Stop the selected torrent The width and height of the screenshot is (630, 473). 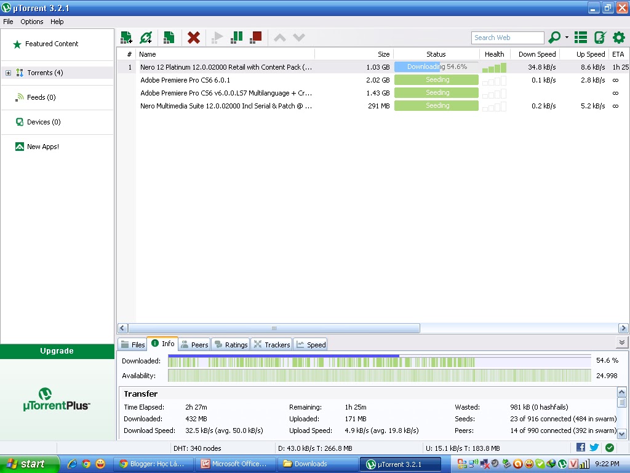pyautogui.click(x=255, y=38)
